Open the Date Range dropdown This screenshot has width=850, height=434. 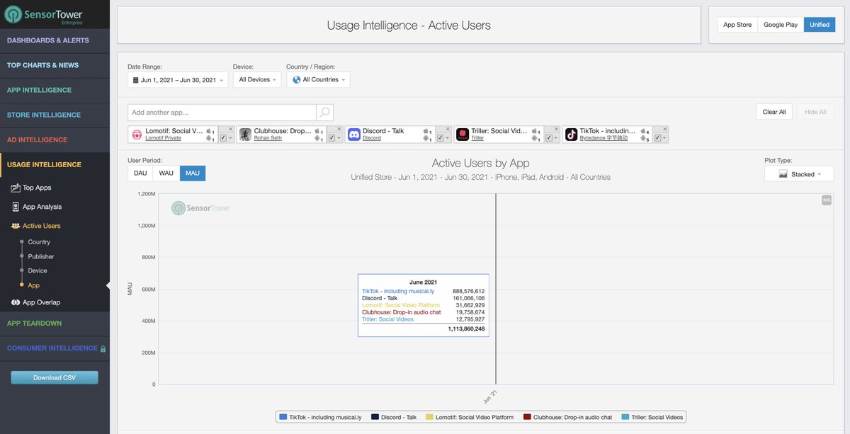178,80
